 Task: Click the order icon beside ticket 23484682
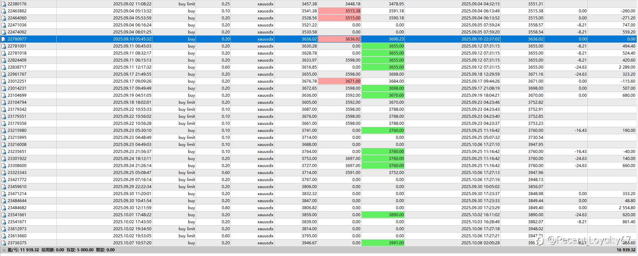click(x=4, y=208)
